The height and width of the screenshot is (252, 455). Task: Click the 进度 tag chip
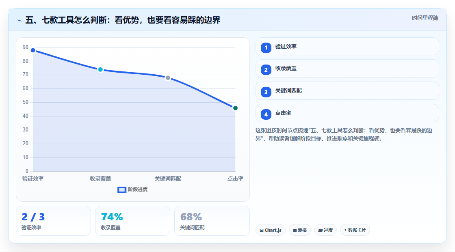click(325, 230)
